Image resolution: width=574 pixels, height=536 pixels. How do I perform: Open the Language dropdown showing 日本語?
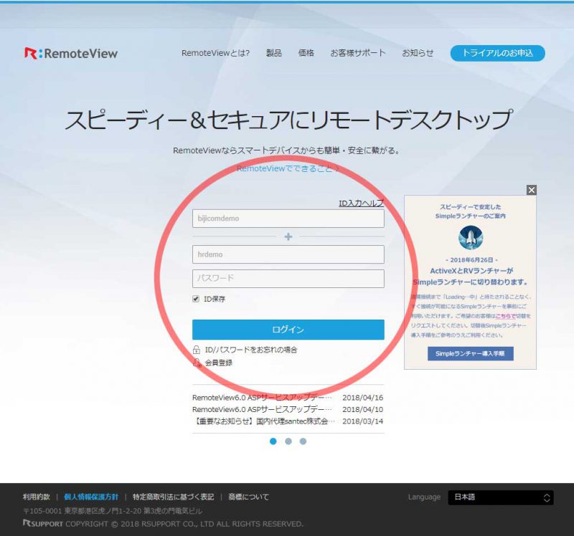pyautogui.click(x=500, y=497)
